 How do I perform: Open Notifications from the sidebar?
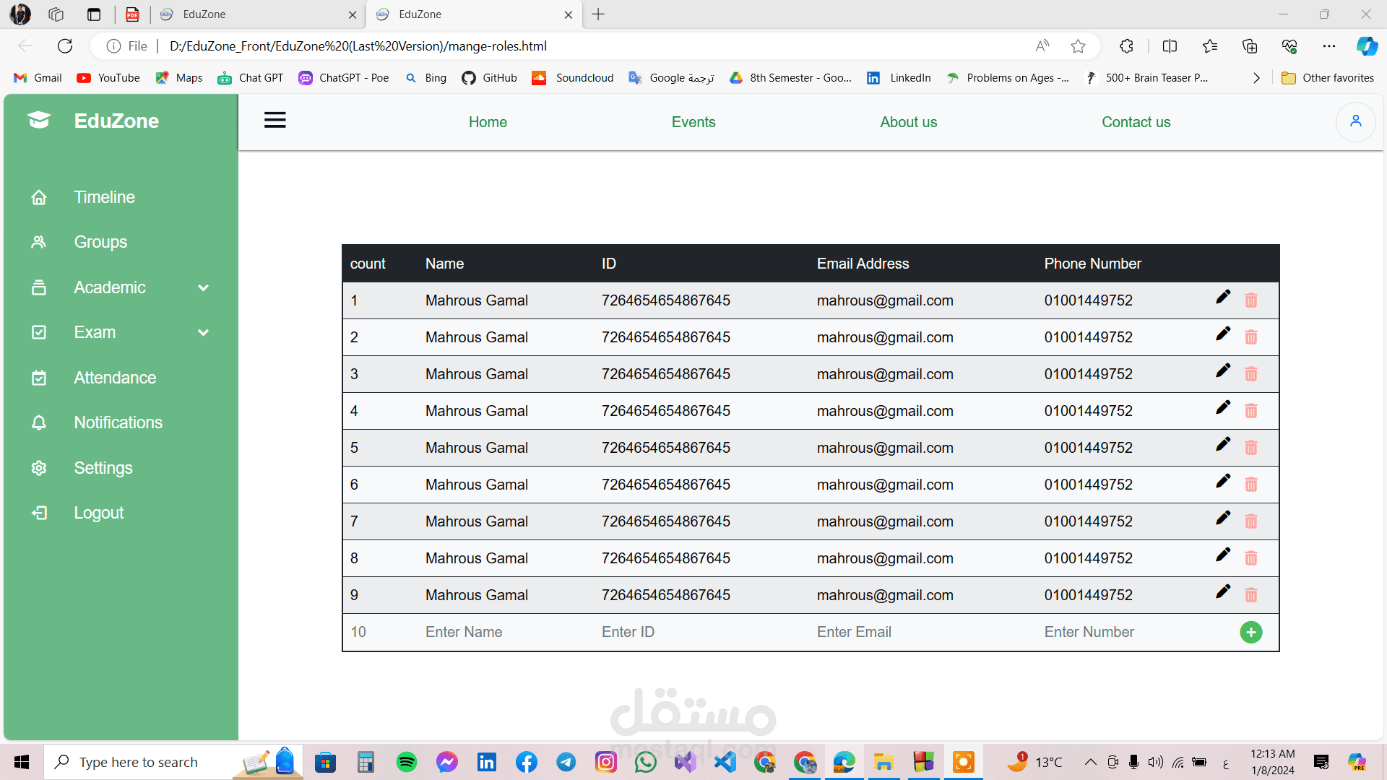pos(118,422)
